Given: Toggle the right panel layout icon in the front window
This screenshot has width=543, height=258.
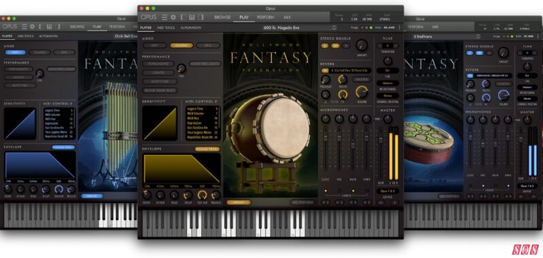Looking at the screenshot, I should click(200, 17).
